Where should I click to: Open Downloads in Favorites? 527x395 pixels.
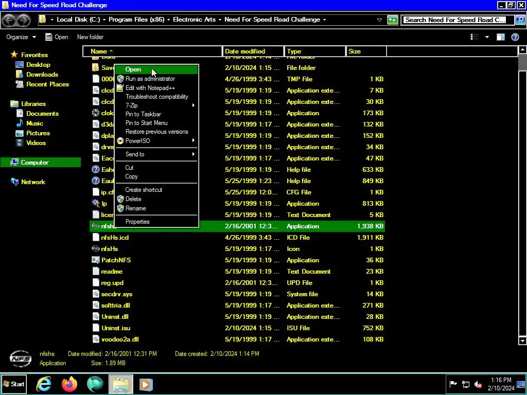[42, 75]
